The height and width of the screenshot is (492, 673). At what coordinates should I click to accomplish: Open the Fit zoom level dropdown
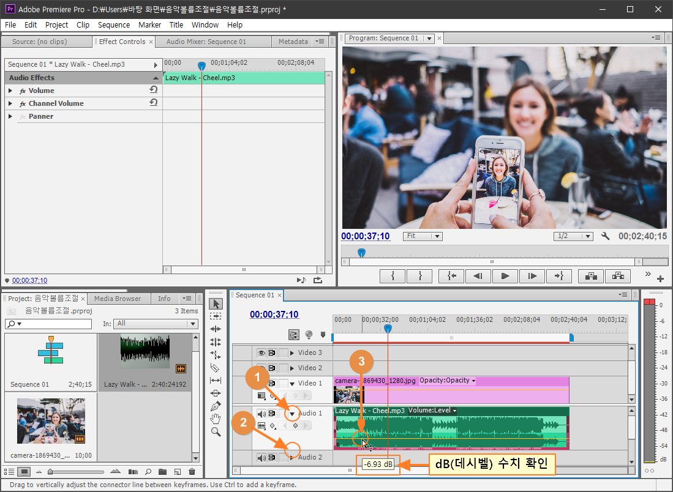click(x=423, y=236)
